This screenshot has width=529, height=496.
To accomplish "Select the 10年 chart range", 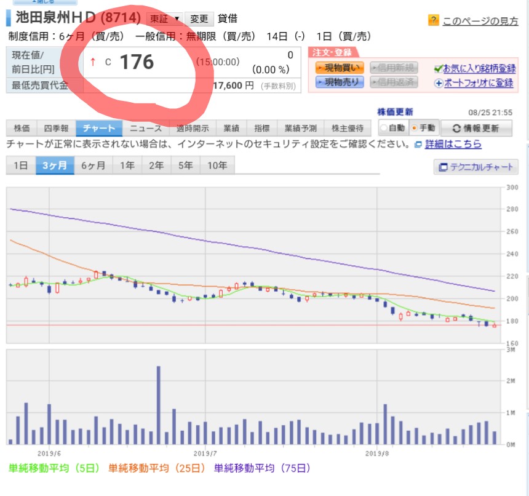I will pyautogui.click(x=217, y=166).
